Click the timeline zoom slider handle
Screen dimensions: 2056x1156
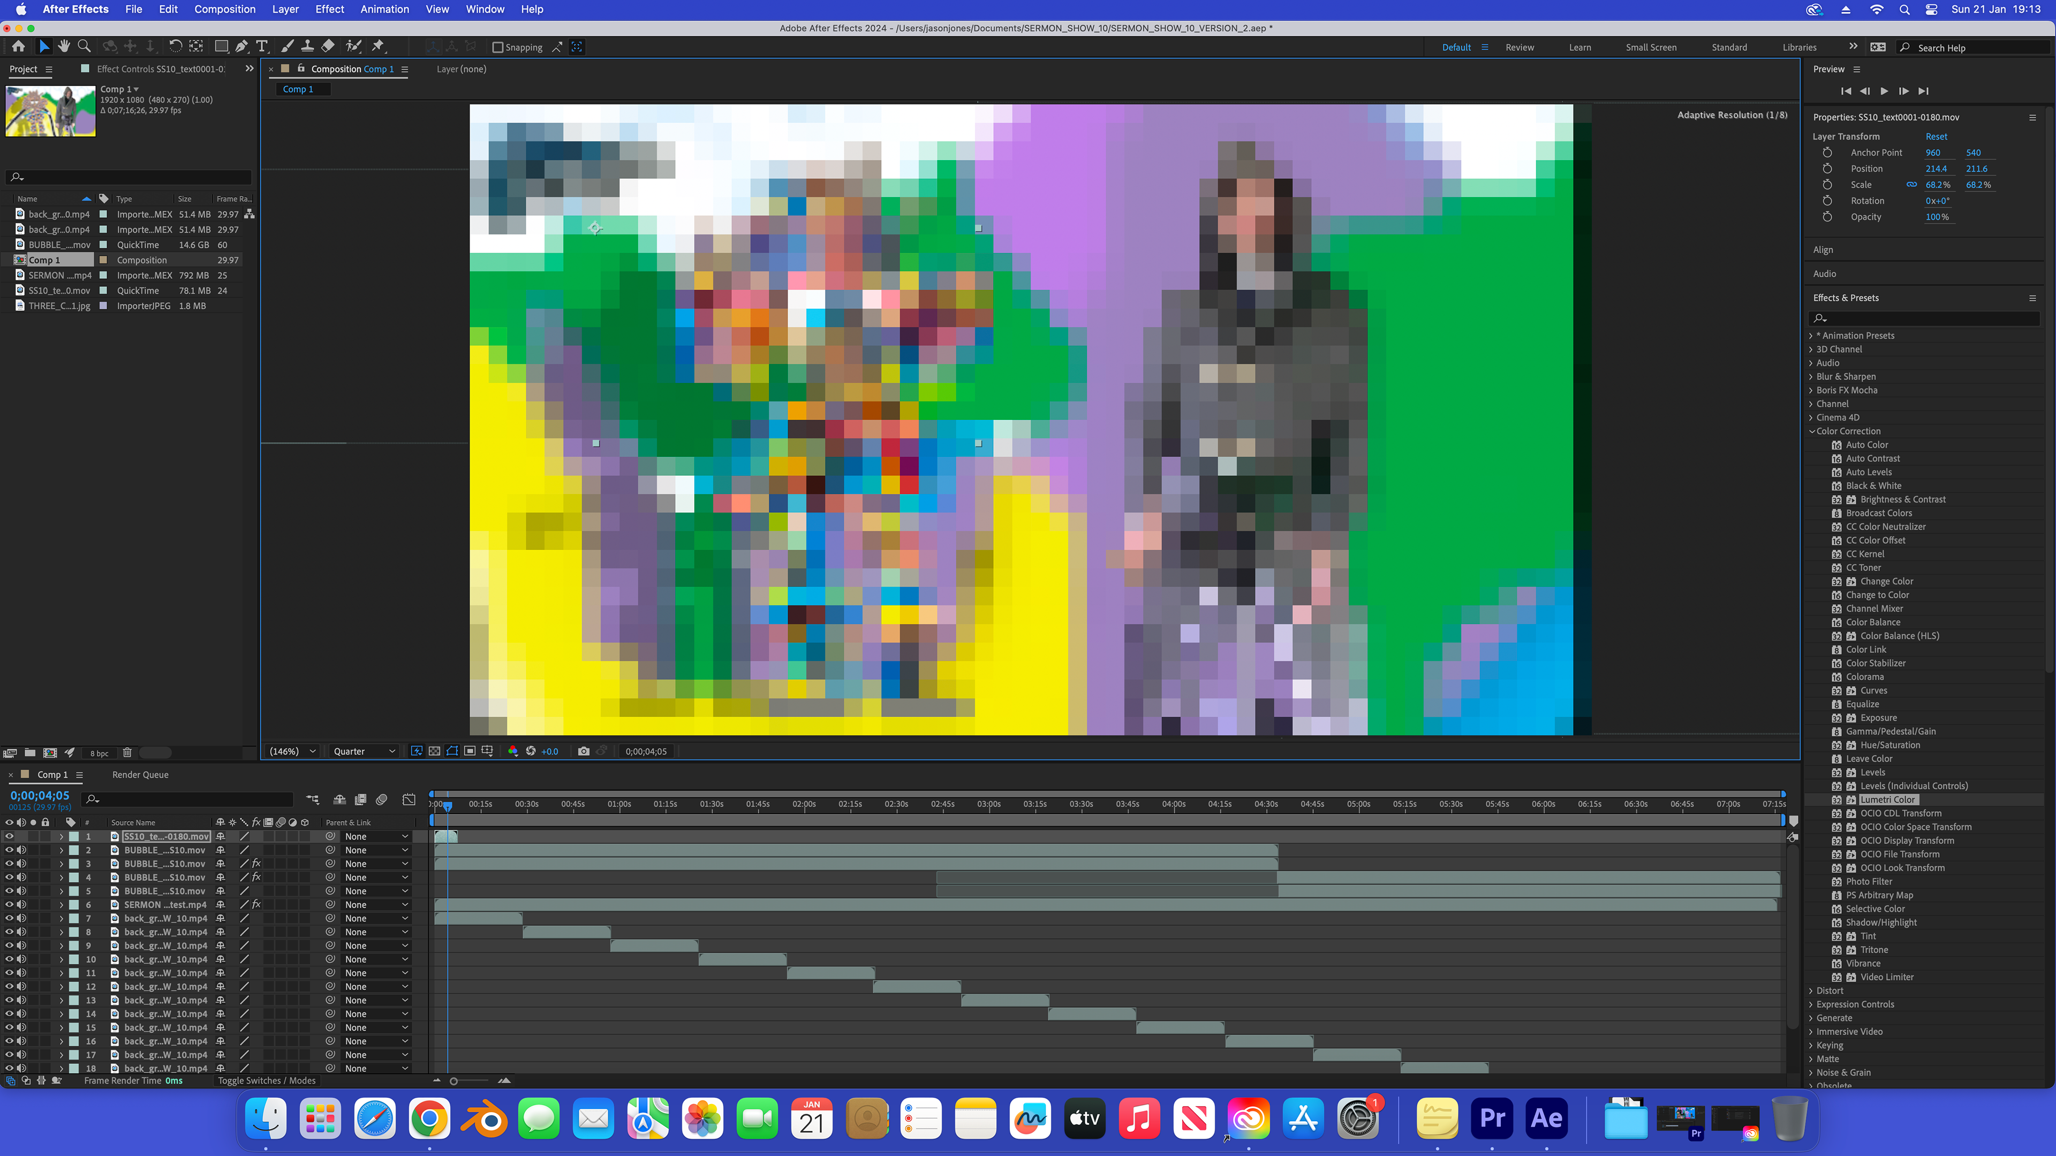tap(454, 1081)
